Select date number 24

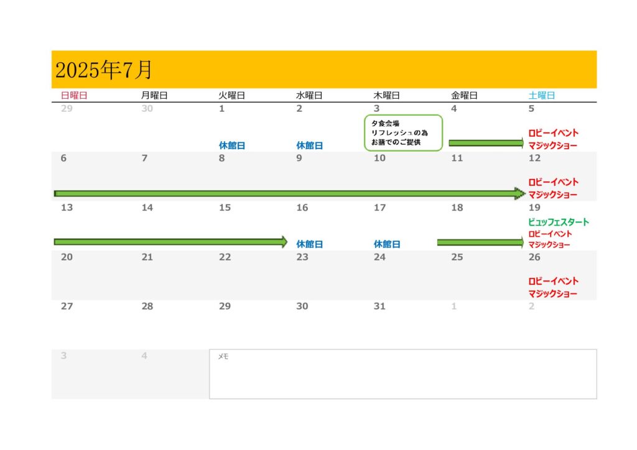coord(379,257)
